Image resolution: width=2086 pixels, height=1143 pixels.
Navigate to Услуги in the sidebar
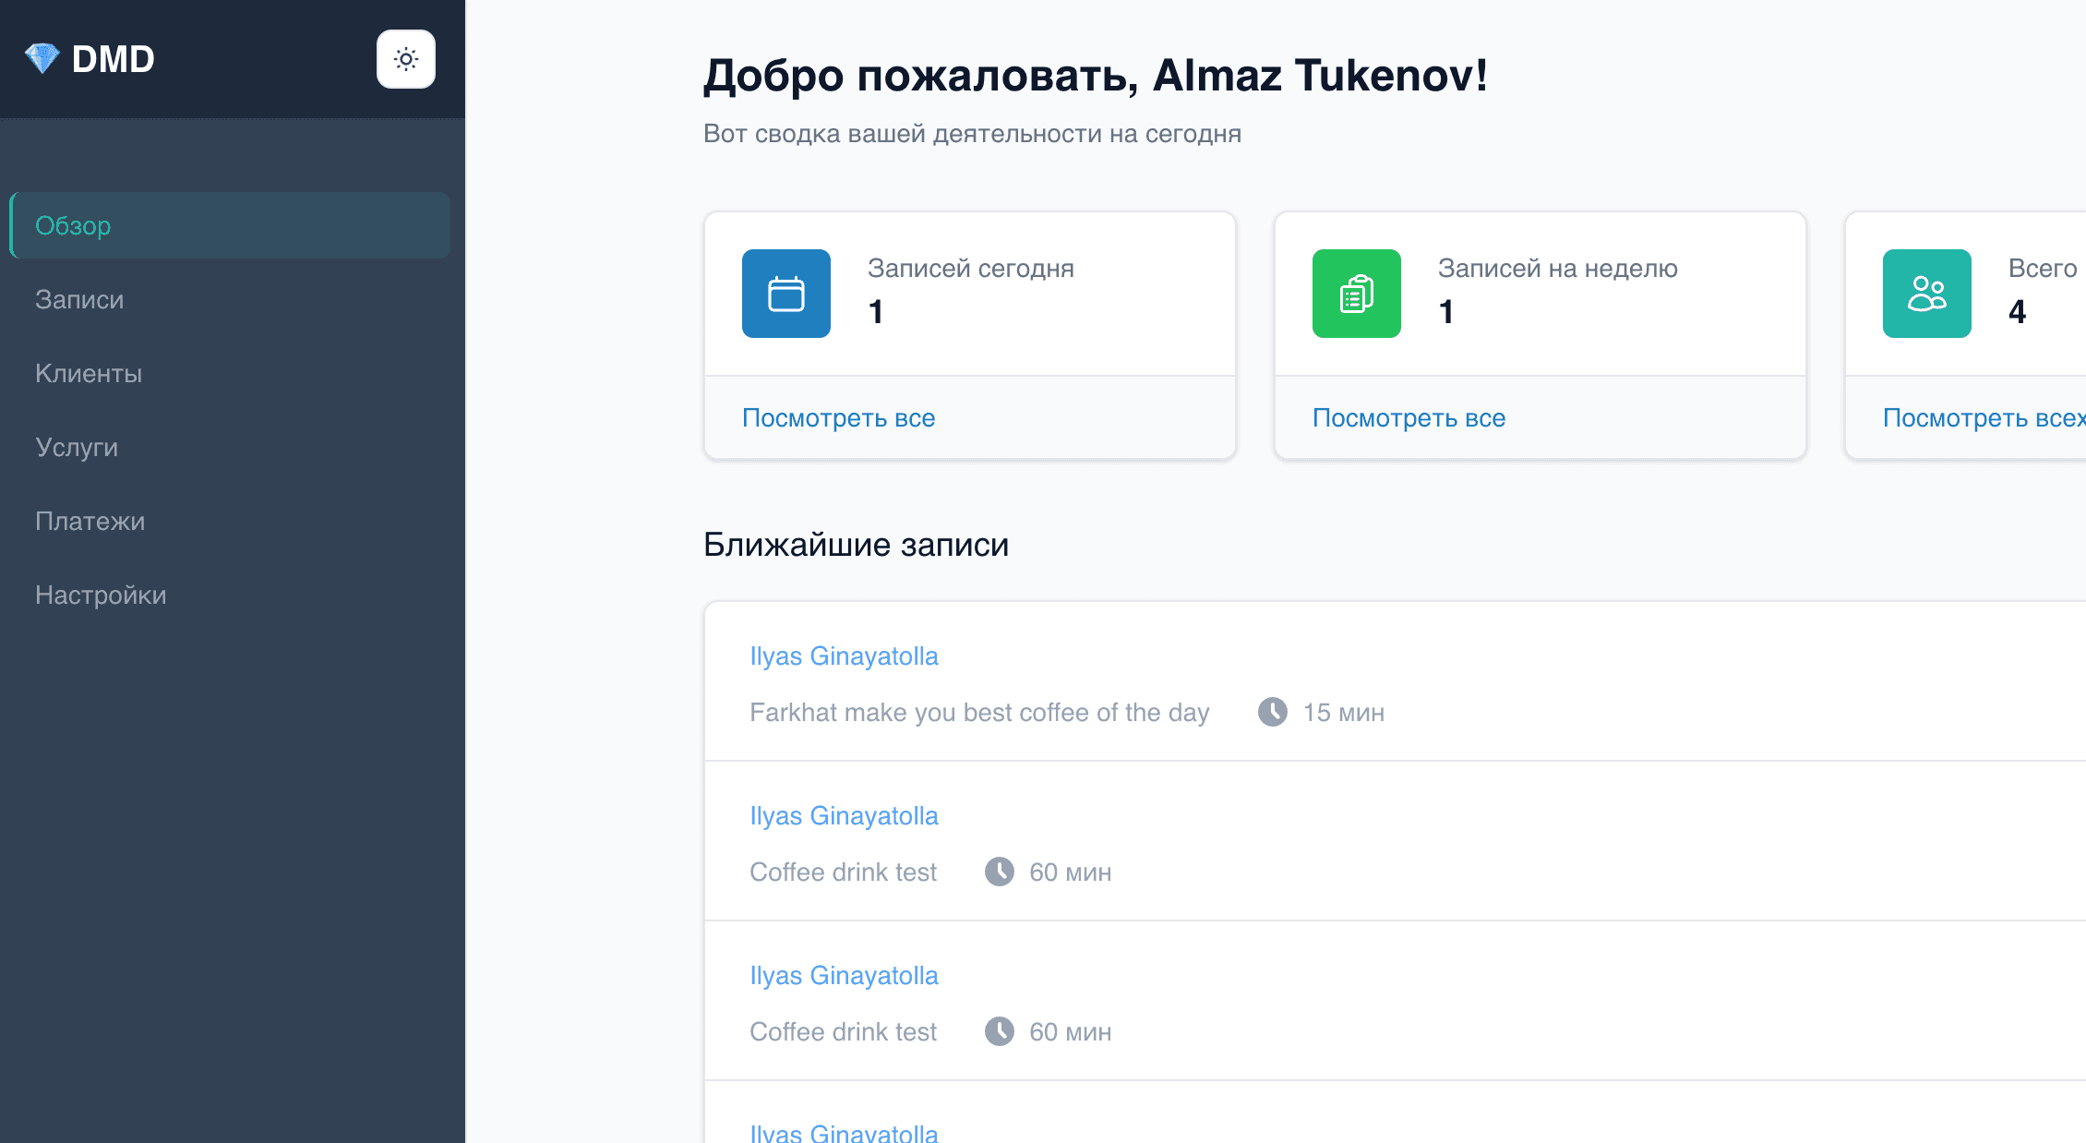coord(230,447)
